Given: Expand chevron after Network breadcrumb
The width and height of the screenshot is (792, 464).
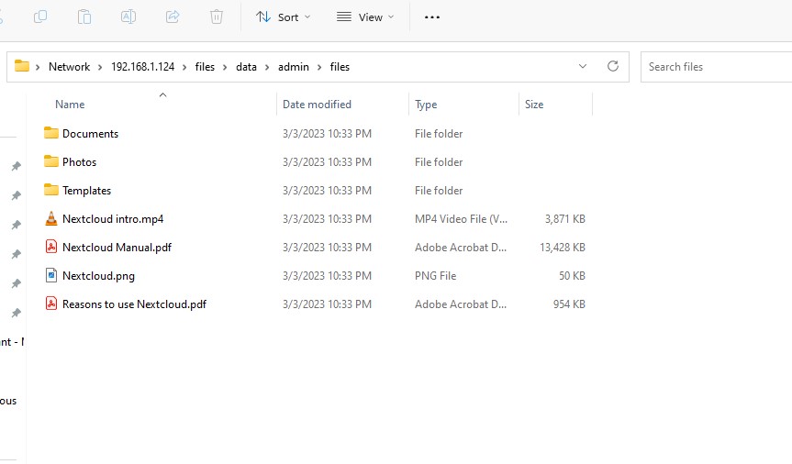Looking at the screenshot, I should [100, 67].
